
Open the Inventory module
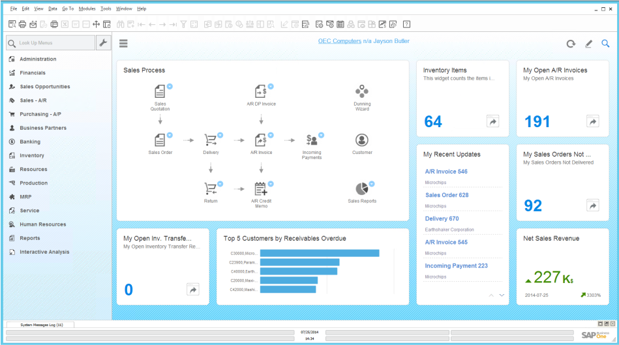(x=31, y=155)
